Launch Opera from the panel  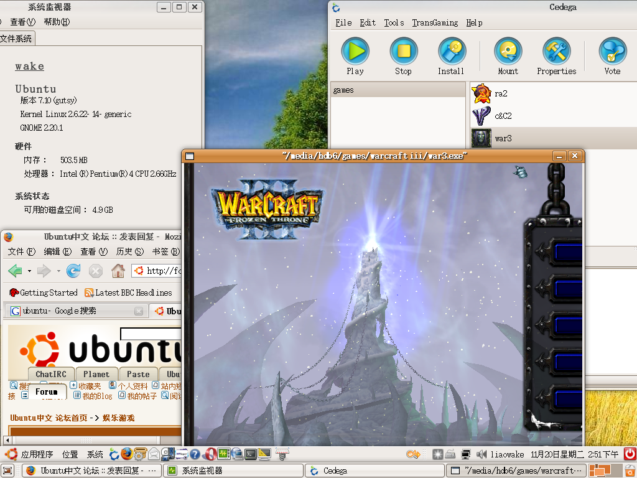pos(210,454)
